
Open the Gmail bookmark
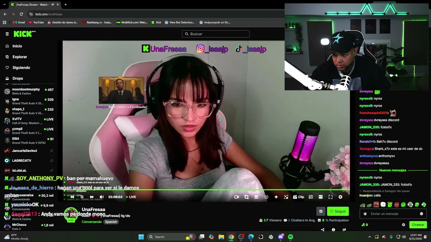pos(19,23)
